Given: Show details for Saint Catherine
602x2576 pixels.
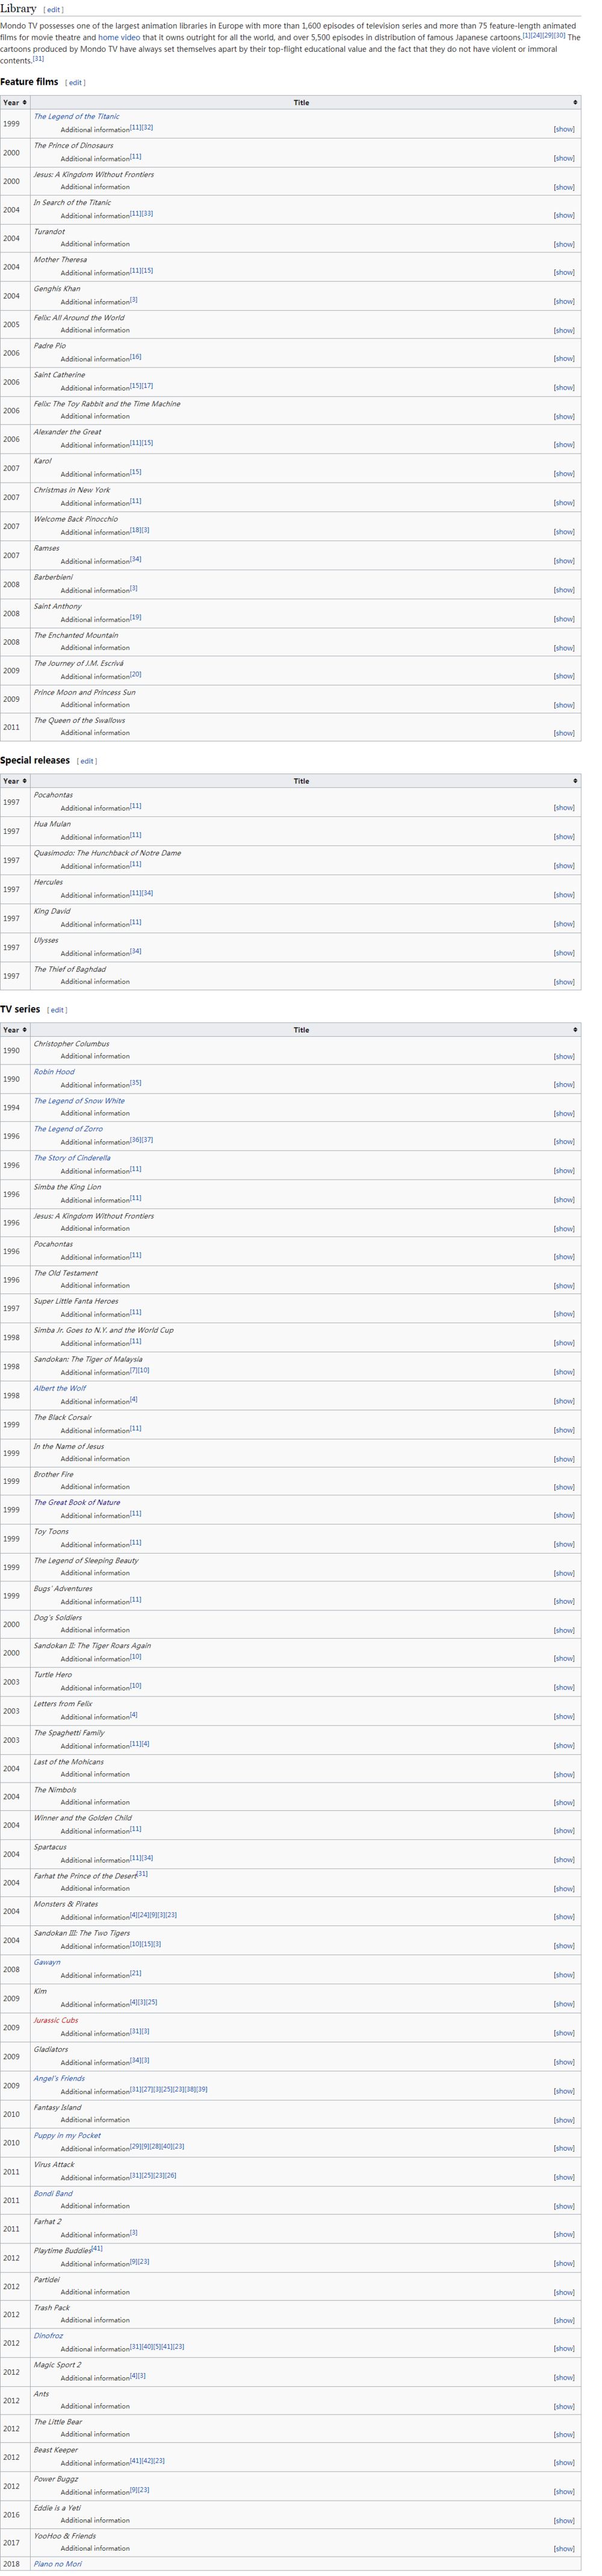Looking at the screenshot, I should 564,387.
